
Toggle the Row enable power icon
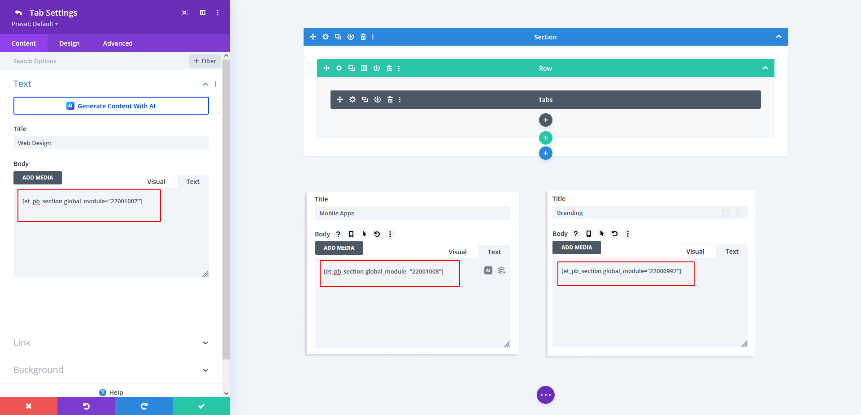point(377,68)
